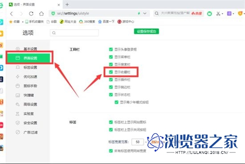Click the green shield security icon in address bar
The image size is (245, 164).
point(53,14)
